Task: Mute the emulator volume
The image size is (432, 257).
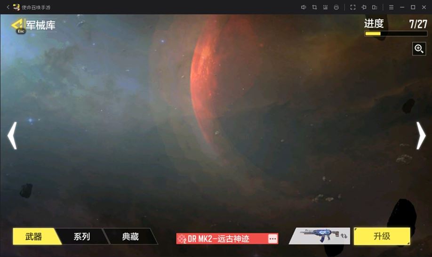Action: 304,7
